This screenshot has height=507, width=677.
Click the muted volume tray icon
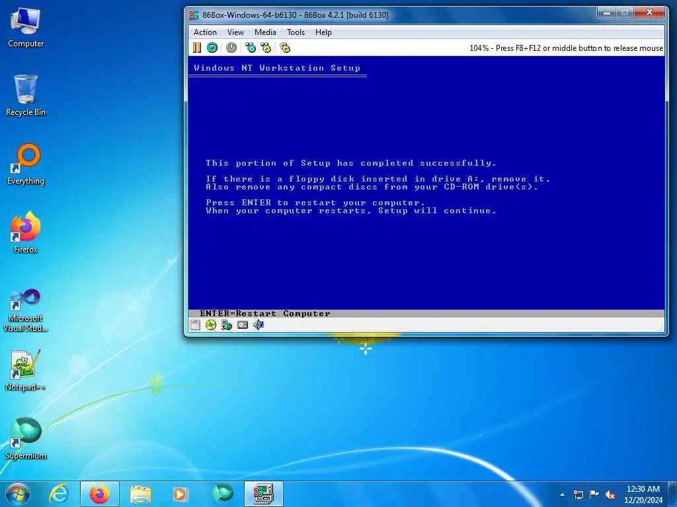click(x=610, y=494)
